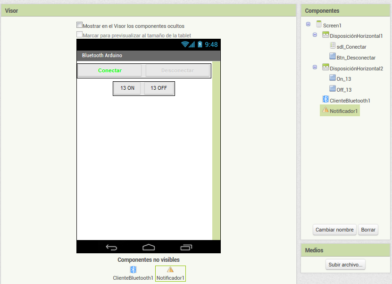Collapse DisposiciónHorizontal2 tree node

[x=315, y=68]
